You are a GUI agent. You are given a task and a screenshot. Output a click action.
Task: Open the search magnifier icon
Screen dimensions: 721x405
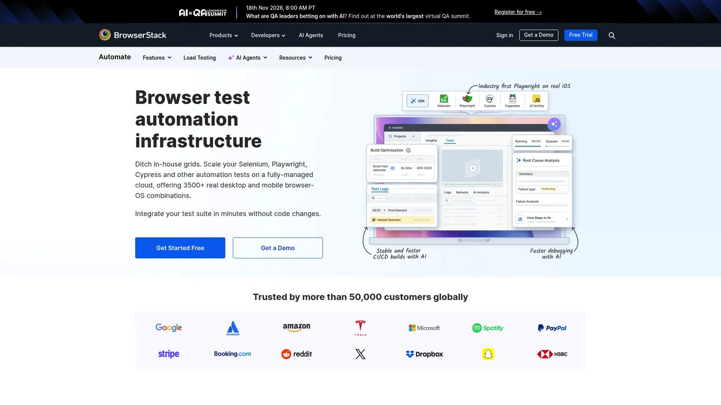click(x=612, y=36)
